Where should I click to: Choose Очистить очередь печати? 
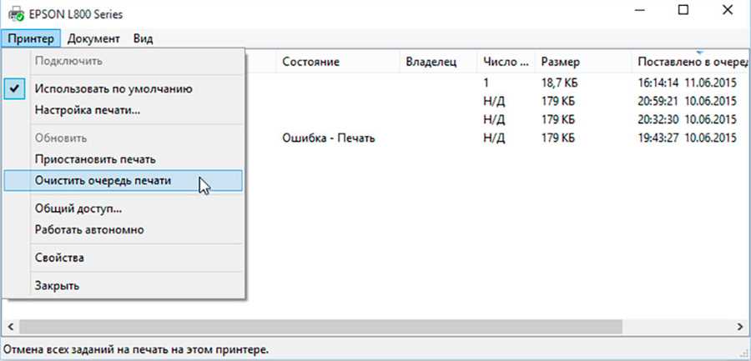[103, 180]
